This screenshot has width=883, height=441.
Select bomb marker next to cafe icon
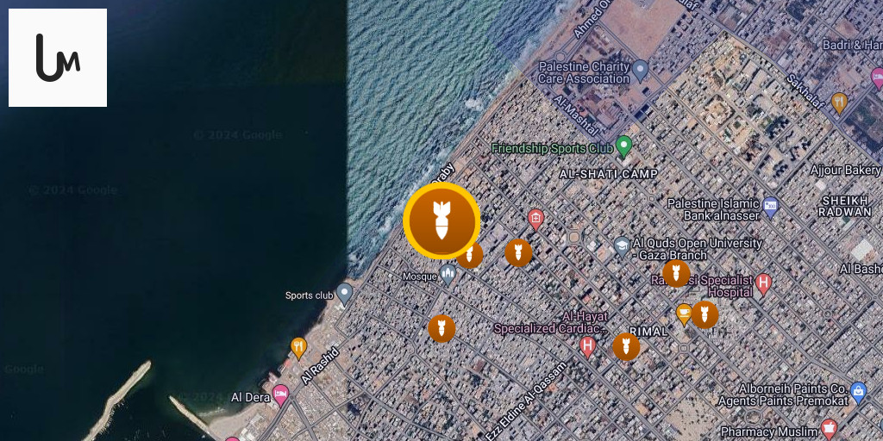click(x=705, y=314)
